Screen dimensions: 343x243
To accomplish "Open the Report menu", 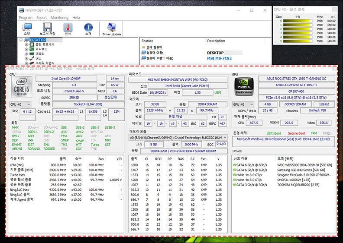I will (42, 18).
